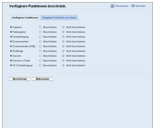The width and height of the screenshot is (153, 128).
Task: Click the Drucken in Farbe label
Action: [x=21, y=61]
